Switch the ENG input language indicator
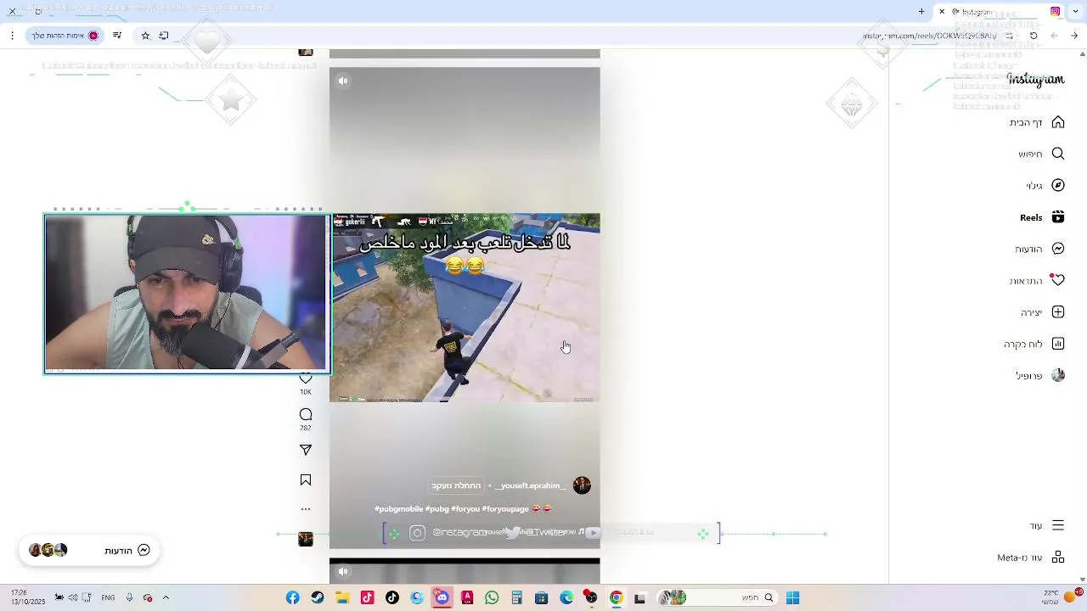1087x611 pixels. click(x=108, y=597)
